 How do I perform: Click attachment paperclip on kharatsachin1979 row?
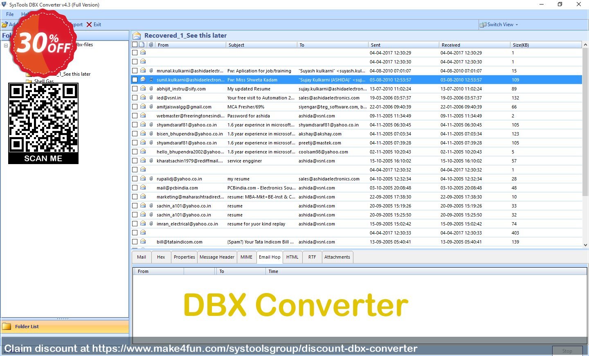click(151, 160)
